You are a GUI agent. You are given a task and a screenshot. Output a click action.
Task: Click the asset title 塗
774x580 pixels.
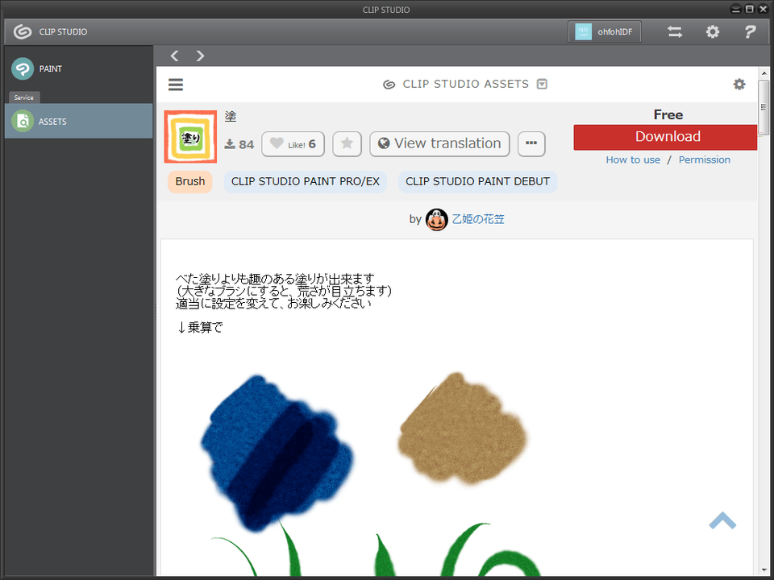coord(231,116)
